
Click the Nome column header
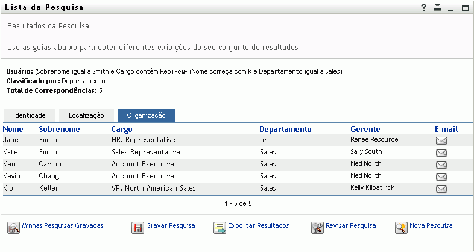[13, 129]
